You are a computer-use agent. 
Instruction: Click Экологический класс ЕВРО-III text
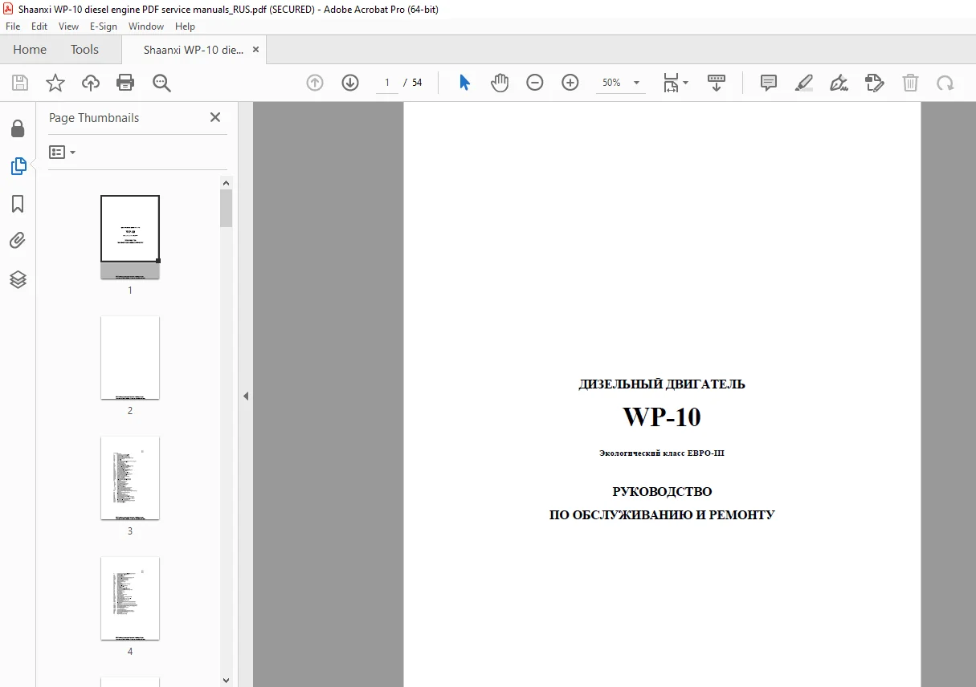(x=662, y=453)
